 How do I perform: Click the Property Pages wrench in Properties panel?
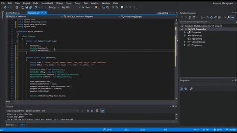point(191,89)
